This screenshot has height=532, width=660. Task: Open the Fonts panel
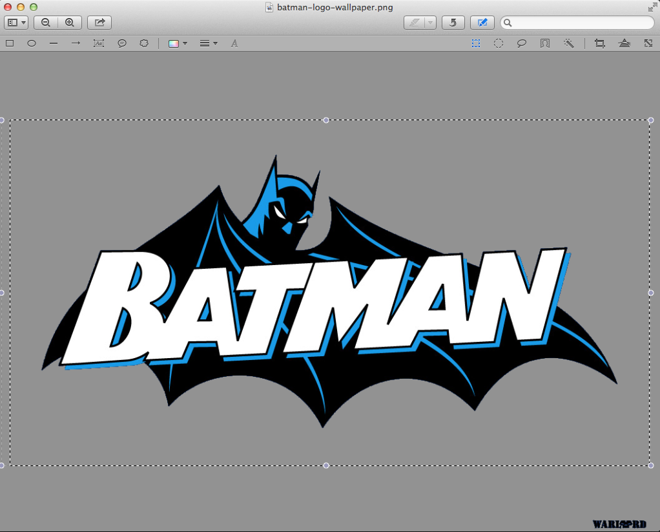click(x=234, y=44)
